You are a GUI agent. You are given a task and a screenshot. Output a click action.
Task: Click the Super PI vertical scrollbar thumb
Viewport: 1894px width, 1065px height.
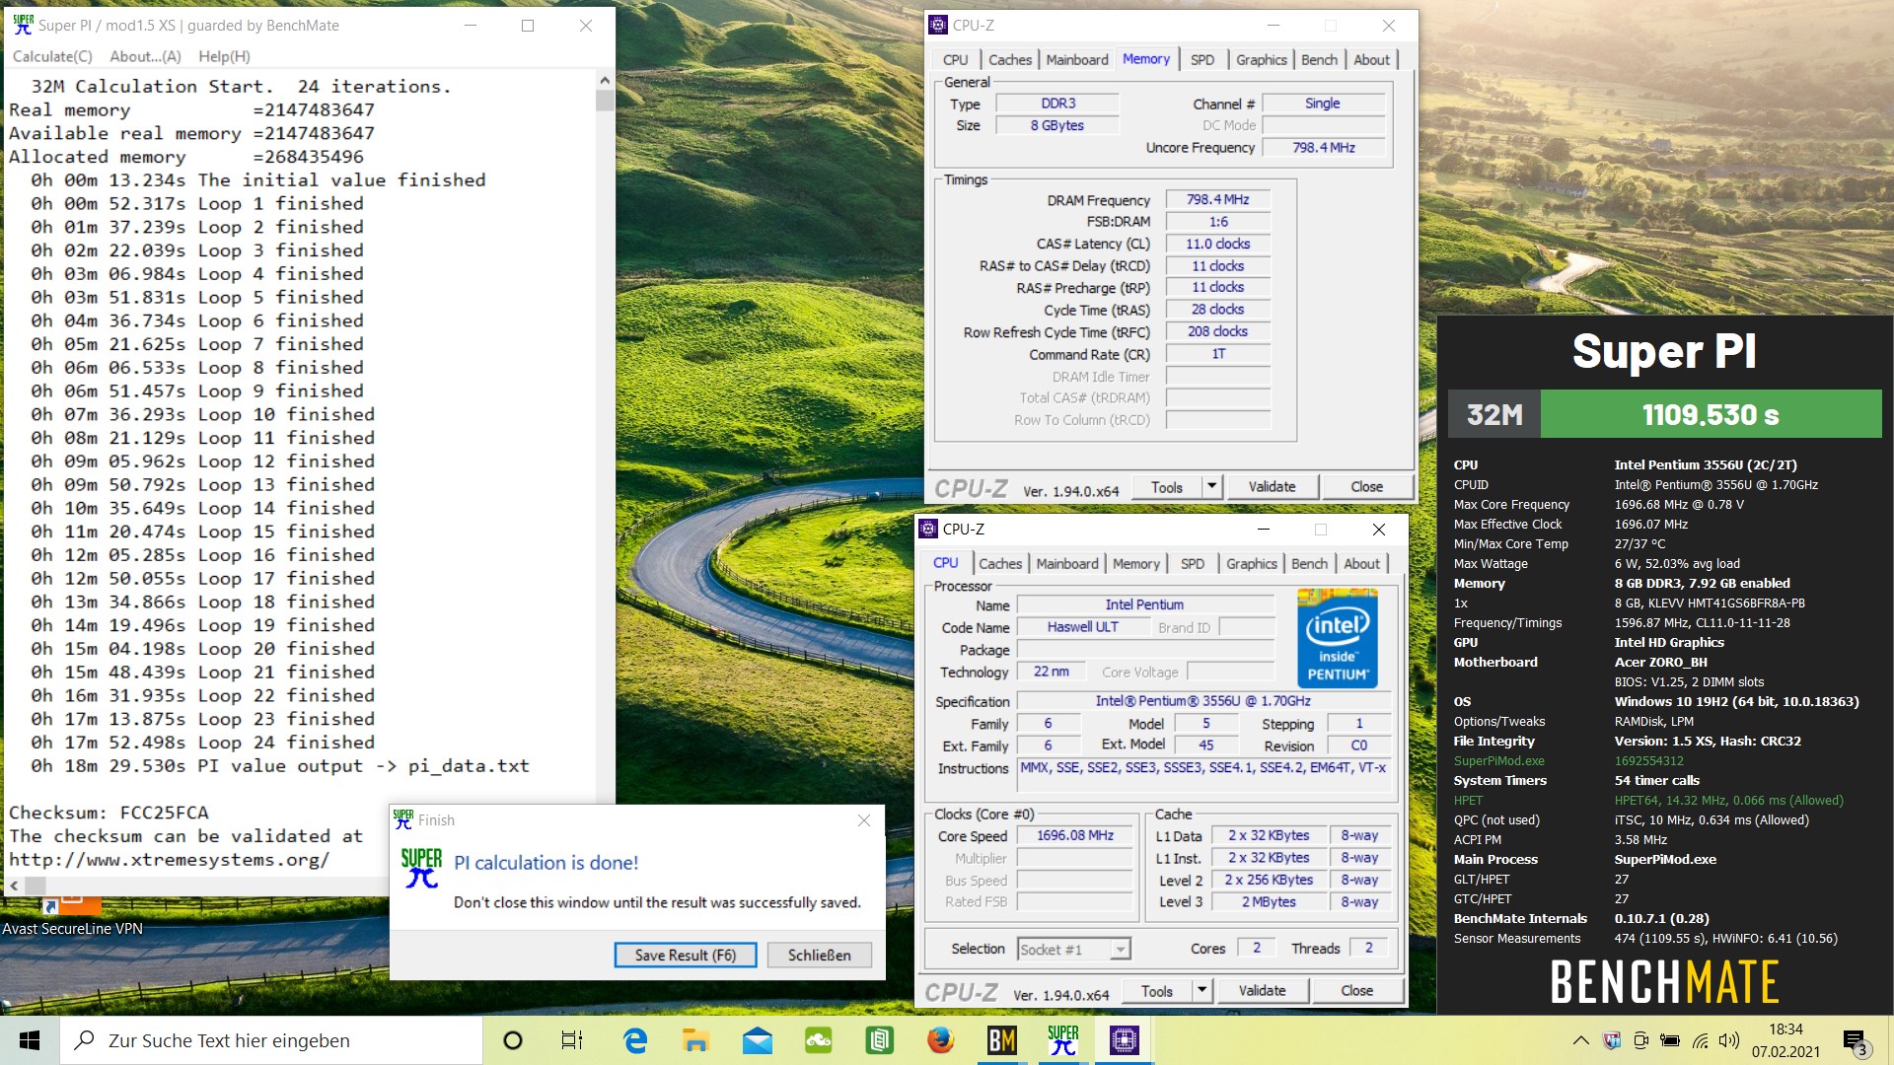(605, 101)
